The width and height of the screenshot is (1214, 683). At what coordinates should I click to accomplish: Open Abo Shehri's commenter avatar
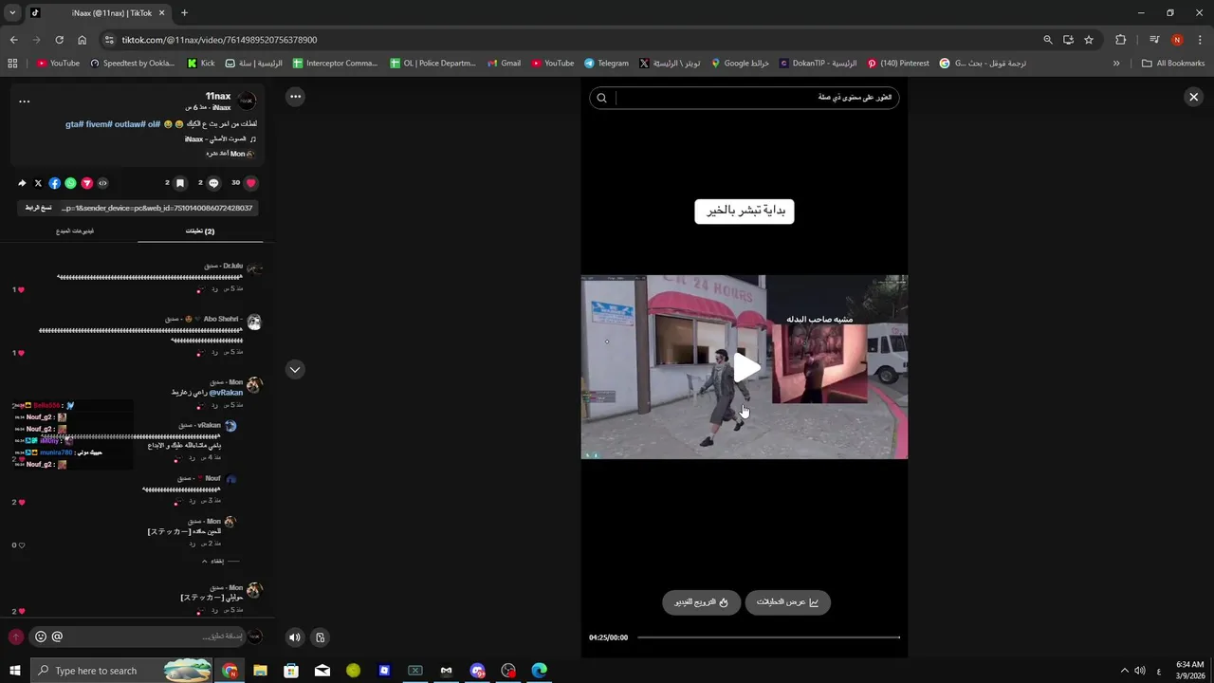tap(254, 323)
